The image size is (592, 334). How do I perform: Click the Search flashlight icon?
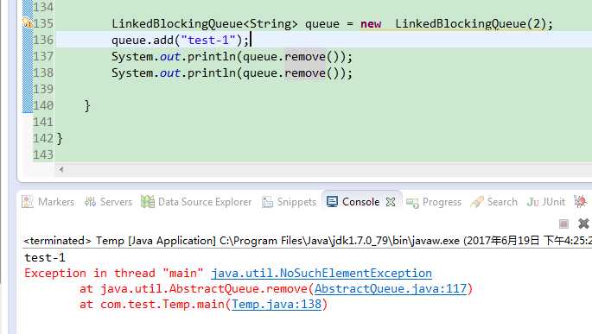477,202
